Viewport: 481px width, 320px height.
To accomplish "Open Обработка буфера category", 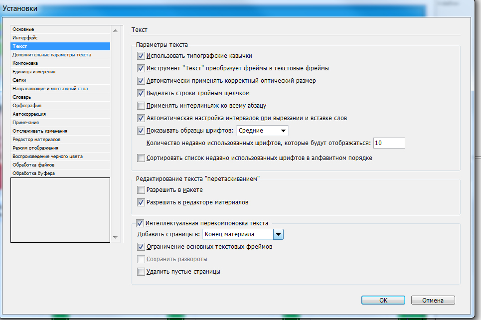I will [x=60, y=173].
